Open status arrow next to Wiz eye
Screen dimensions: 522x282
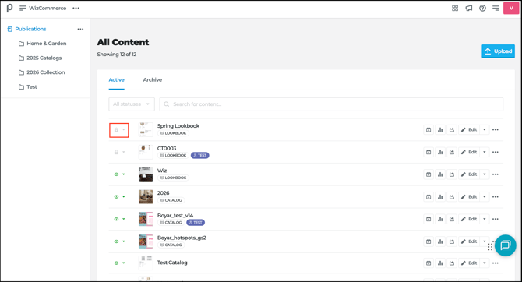point(124,174)
